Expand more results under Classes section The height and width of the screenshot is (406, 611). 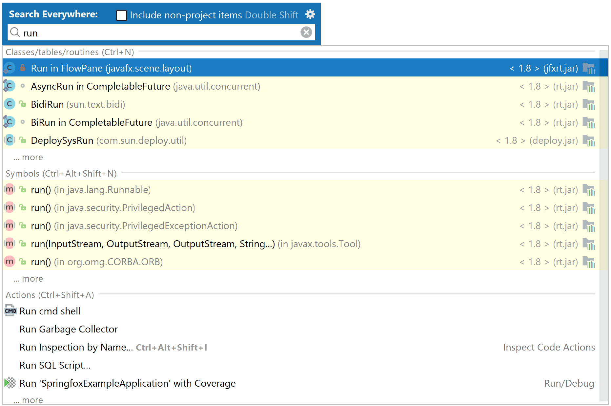[29, 158]
